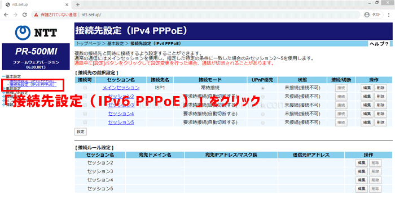Click 接続 button in セッション4 row
395x209 pixels.
pos(341,114)
